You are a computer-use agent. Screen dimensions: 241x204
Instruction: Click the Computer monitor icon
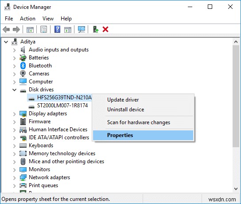coord(23,82)
